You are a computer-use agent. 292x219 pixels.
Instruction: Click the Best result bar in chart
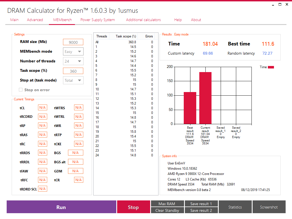190,108
